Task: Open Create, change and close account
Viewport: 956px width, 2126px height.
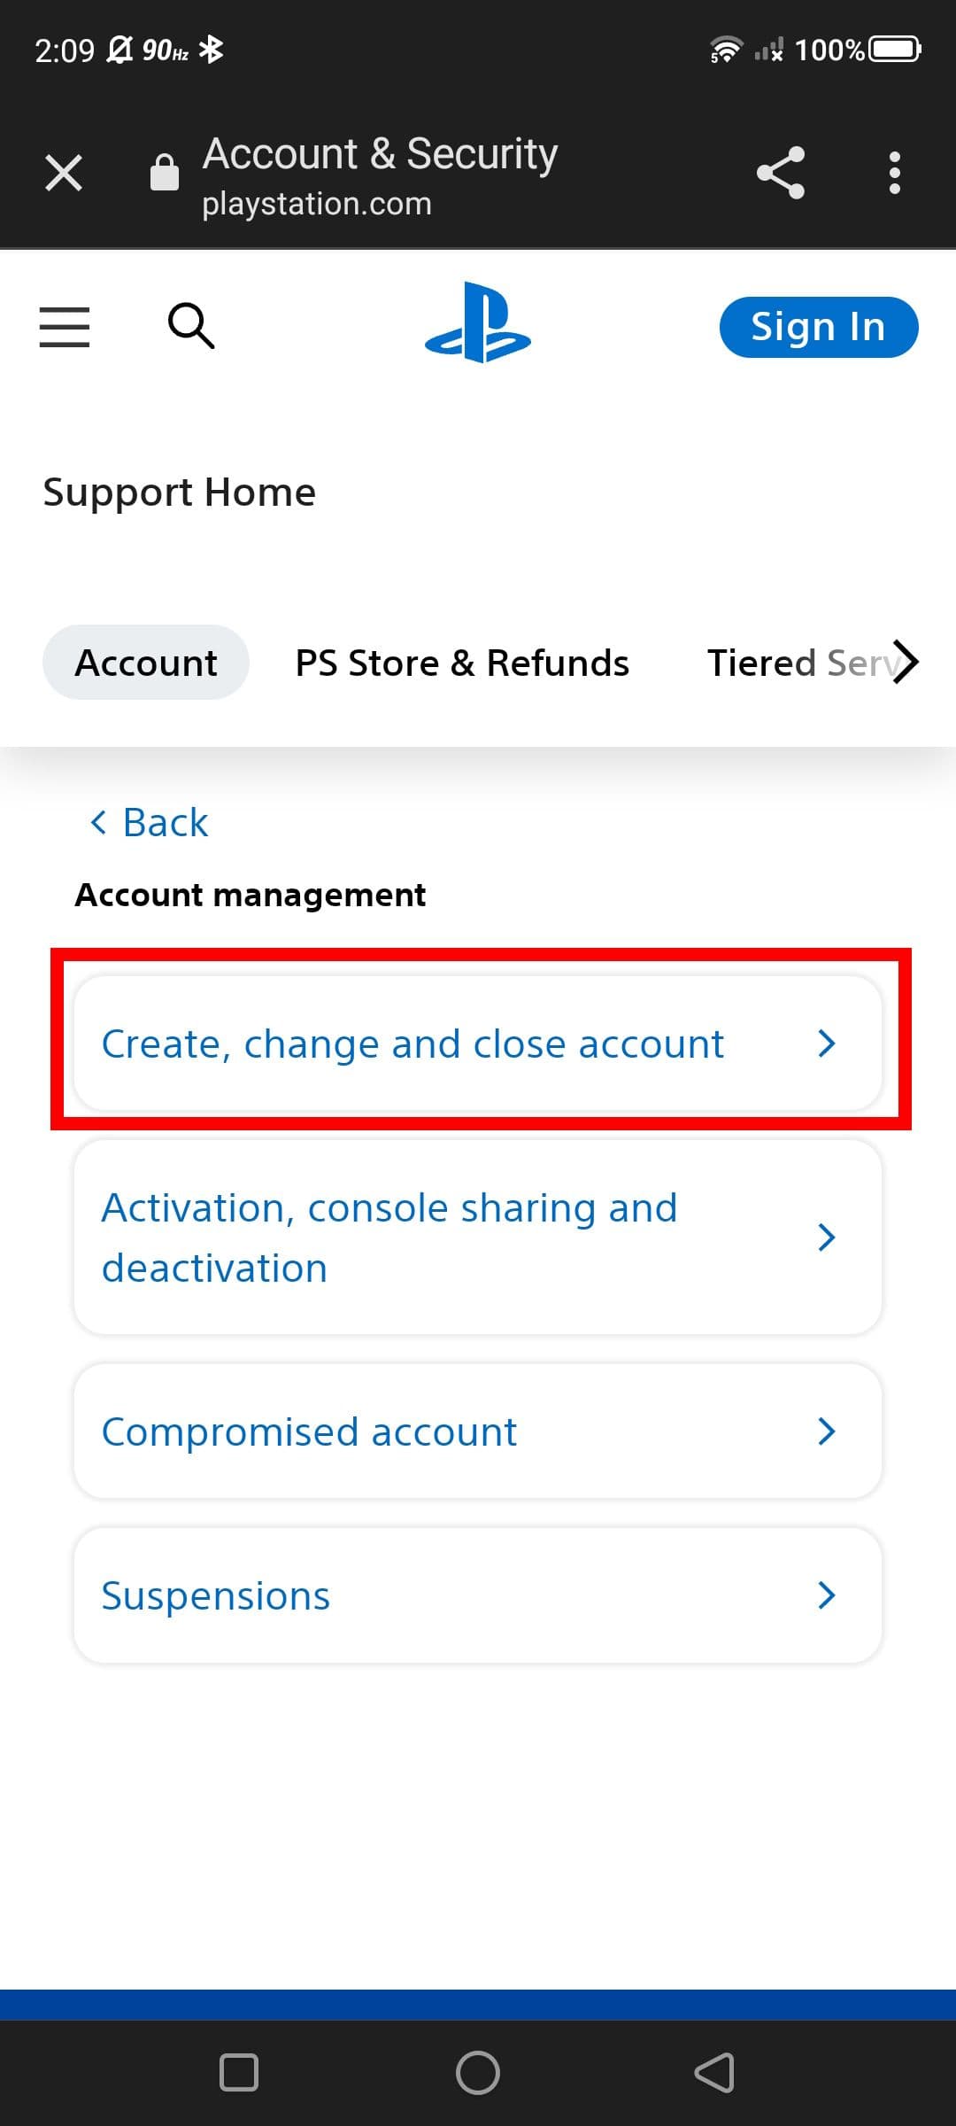Action: click(478, 1044)
